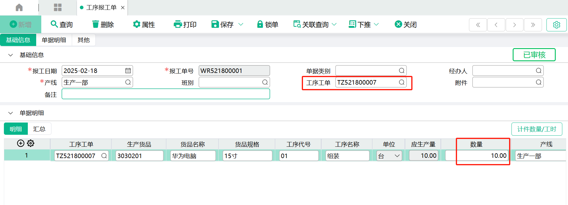Expand the 关联查询 dropdown arrow
The image size is (568, 205).
(334, 25)
